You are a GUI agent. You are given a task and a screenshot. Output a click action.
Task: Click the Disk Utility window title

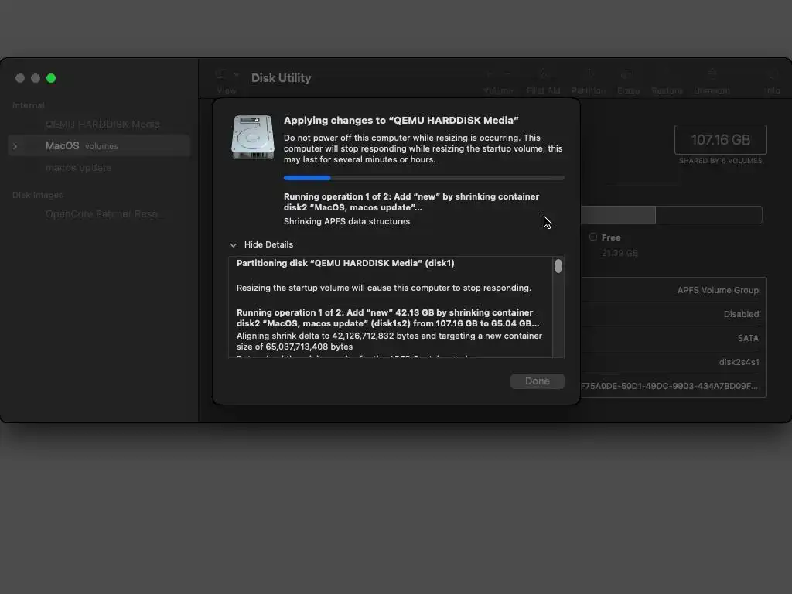coord(282,78)
